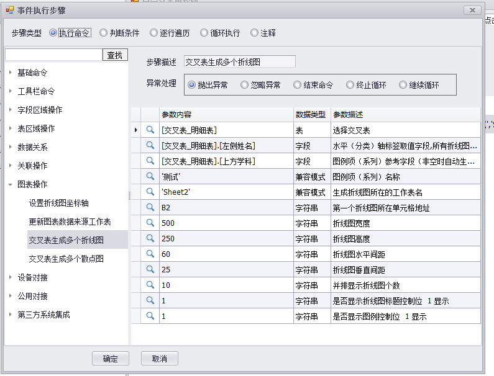Collapse the 图表操作 tree node
494x376 pixels.
11,184
